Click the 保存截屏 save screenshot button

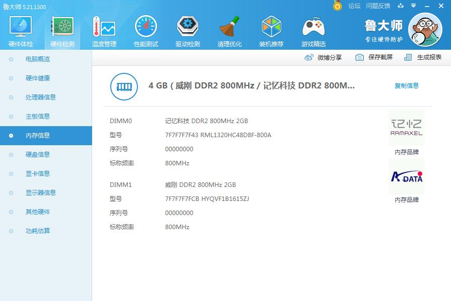coord(374,58)
